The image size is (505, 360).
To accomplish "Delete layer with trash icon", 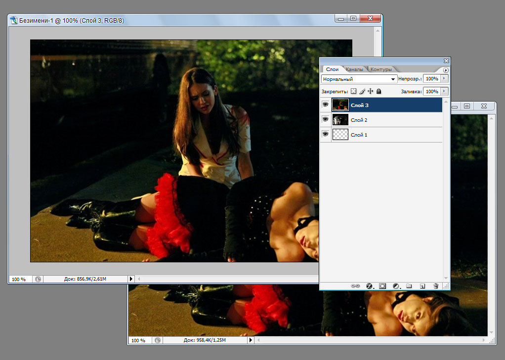I will (435, 286).
